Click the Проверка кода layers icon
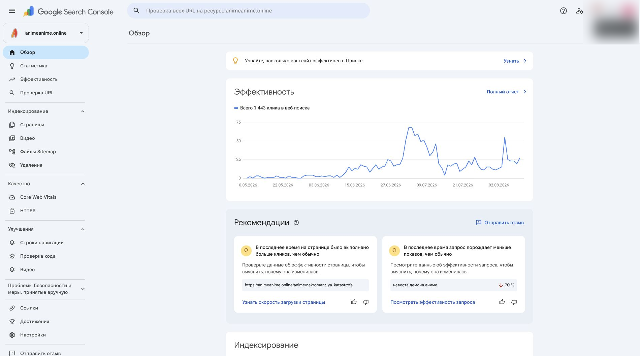Image resolution: width=640 pixels, height=356 pixels. pyautogui.click(x=12, y=256)
